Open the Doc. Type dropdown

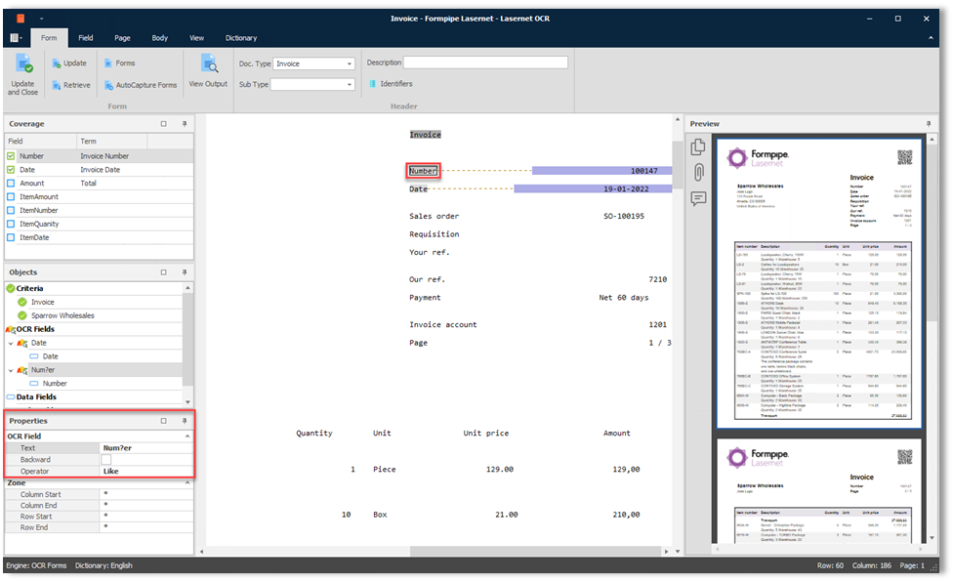350,63
